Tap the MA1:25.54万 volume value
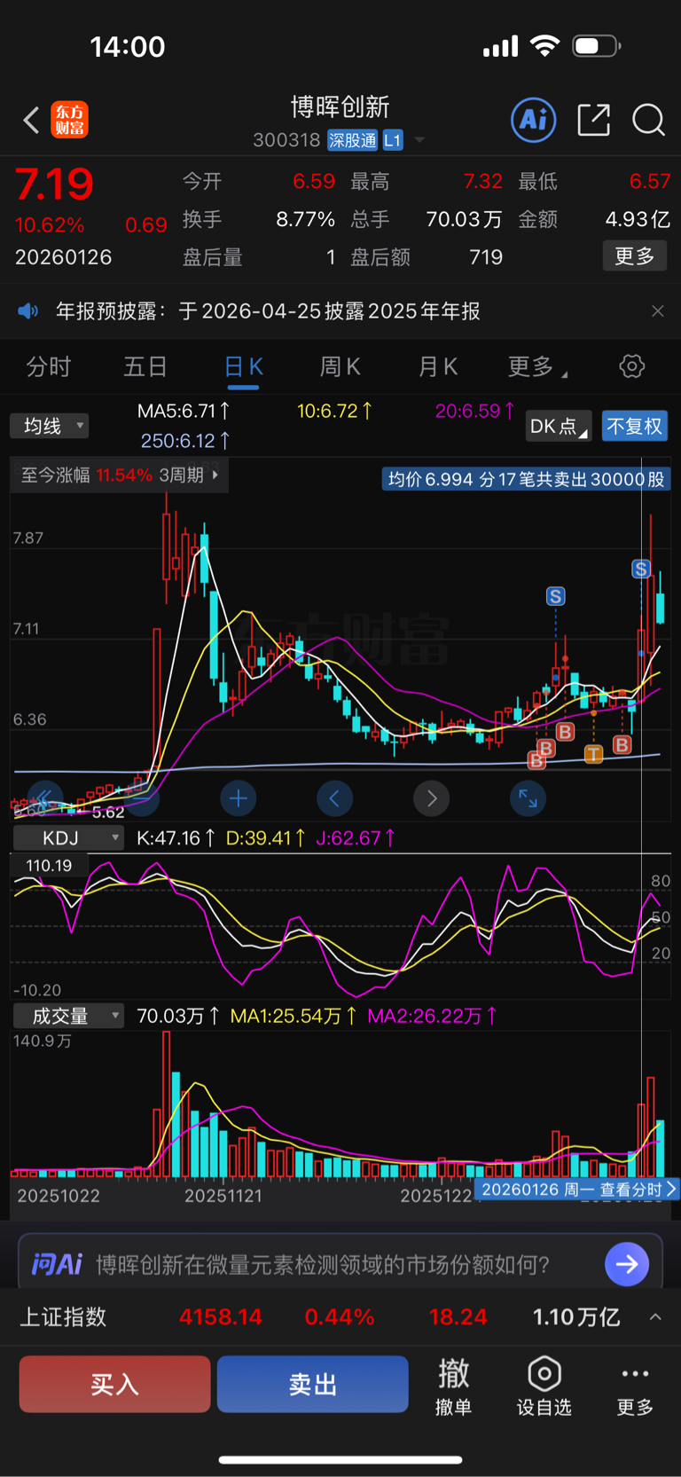This screenshot has height=1477, width=681. 294,1016
